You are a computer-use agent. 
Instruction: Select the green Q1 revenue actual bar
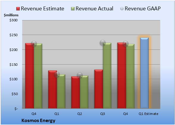(61, 92)
